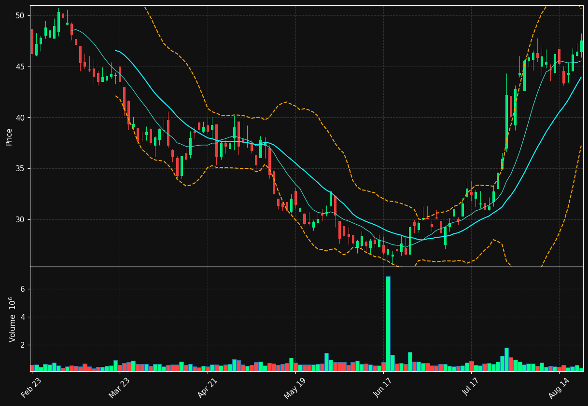Click the 'Price' axis title
This screenshot has width=588, height=406.
(9, 136)
